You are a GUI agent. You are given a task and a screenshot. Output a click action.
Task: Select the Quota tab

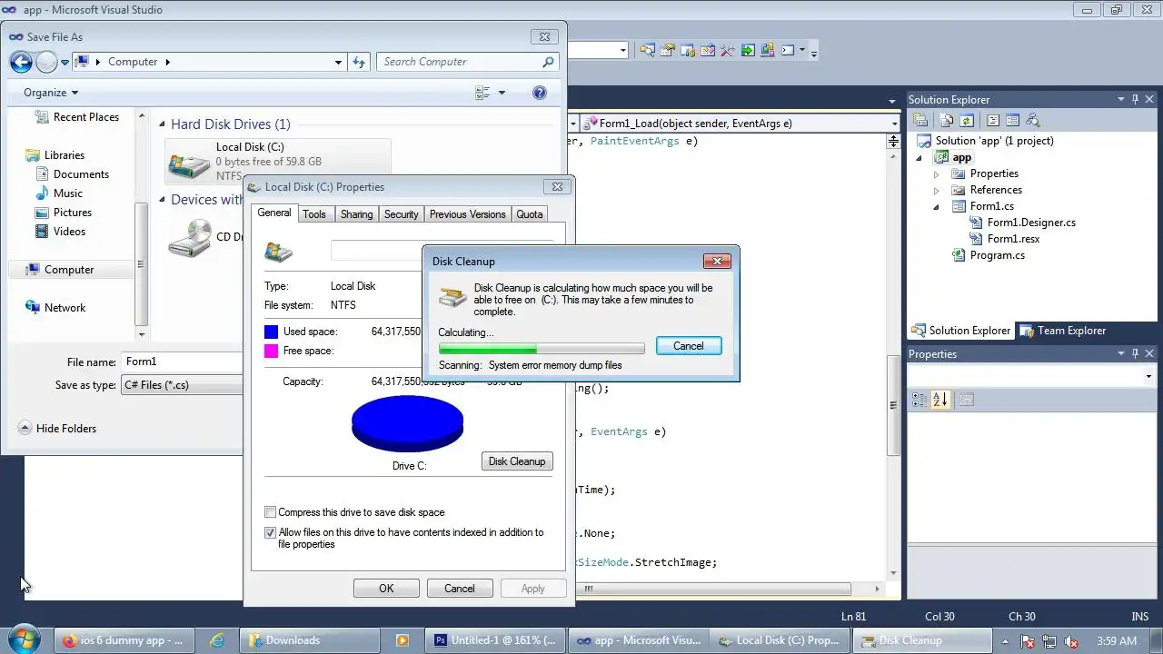point(529,214)
